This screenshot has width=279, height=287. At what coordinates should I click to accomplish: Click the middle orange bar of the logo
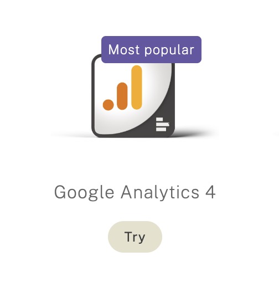(122, 96)
